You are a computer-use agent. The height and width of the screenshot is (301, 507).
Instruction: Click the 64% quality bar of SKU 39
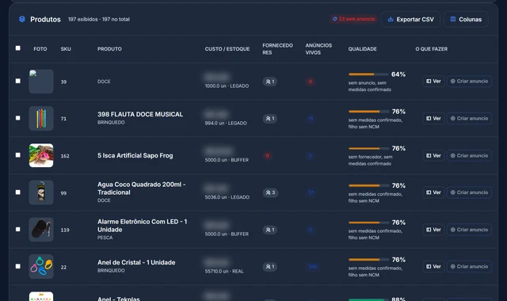368,74
